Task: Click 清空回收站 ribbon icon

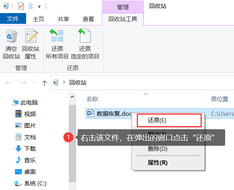Action: 12,44
